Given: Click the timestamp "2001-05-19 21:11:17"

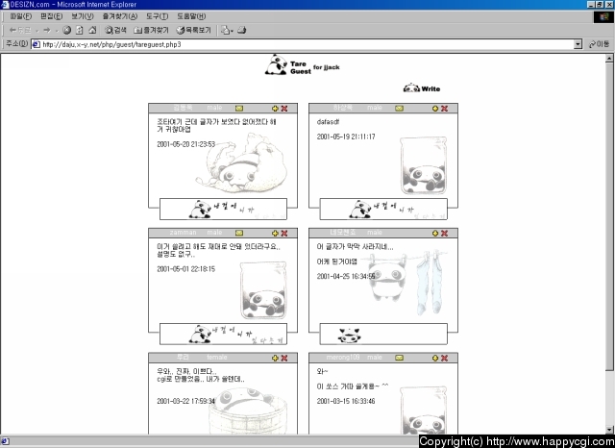Looking at the screenshot, I should [x=346, y=137].
